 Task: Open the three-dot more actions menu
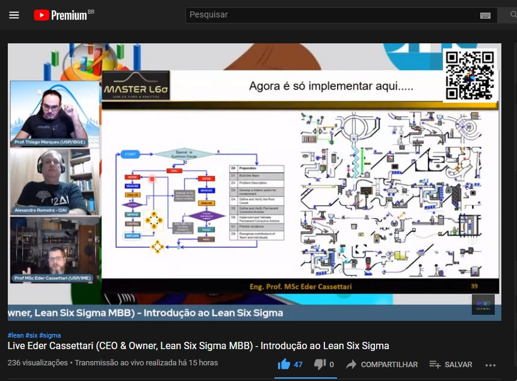(491, 365)
